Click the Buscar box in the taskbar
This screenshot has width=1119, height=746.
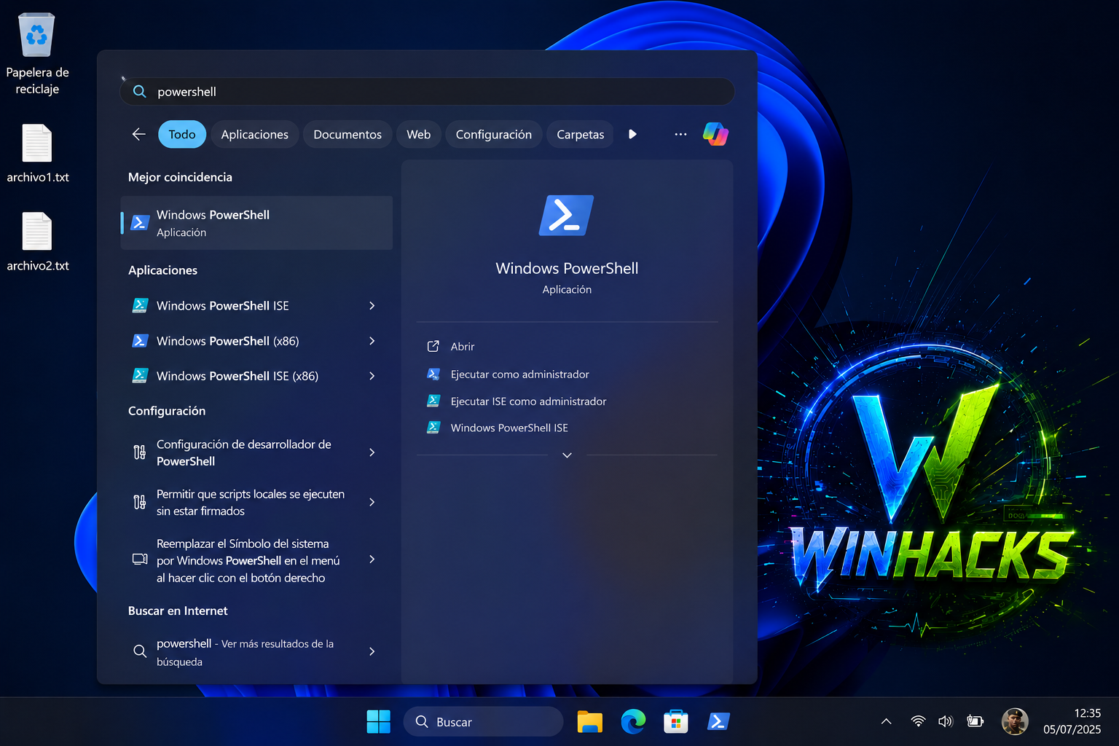(483, 722)
